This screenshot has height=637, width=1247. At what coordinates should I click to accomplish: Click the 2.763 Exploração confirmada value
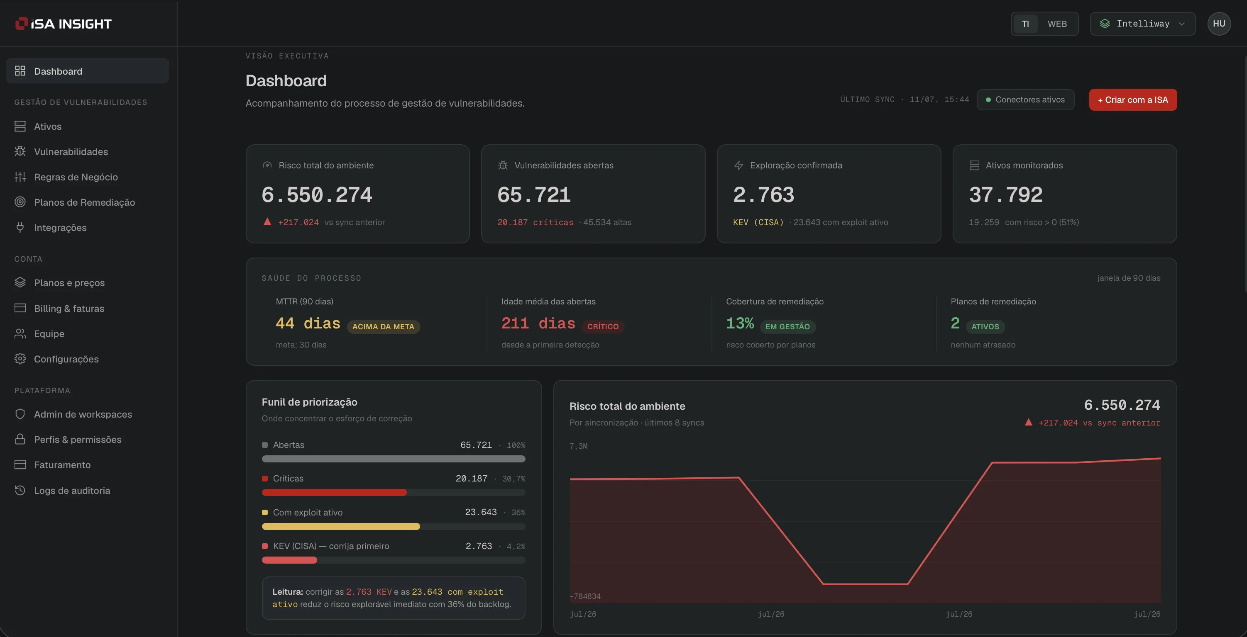tap(763, 195)
